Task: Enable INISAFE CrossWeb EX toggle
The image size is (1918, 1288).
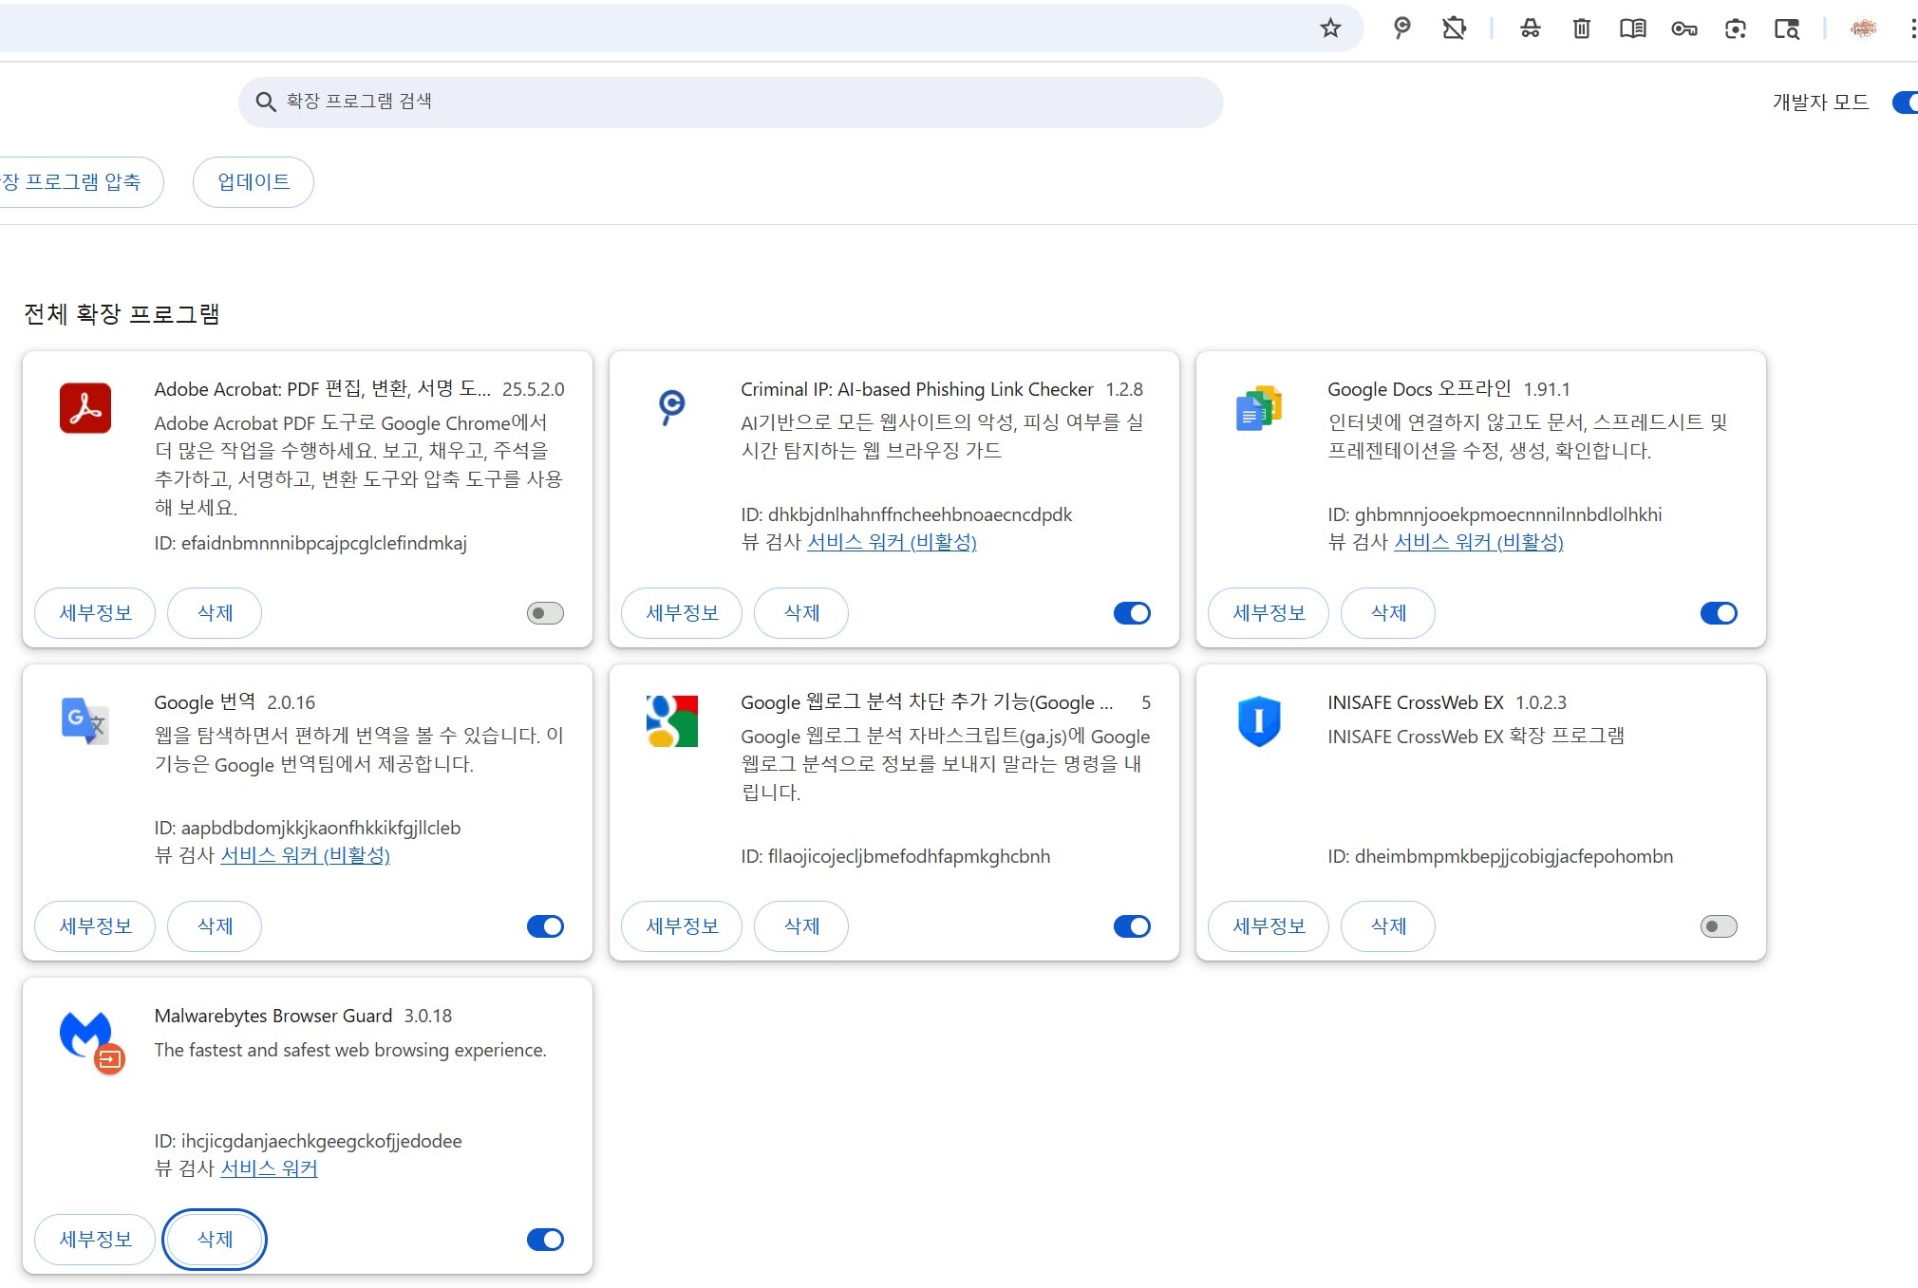Action: click(1719, 926)
